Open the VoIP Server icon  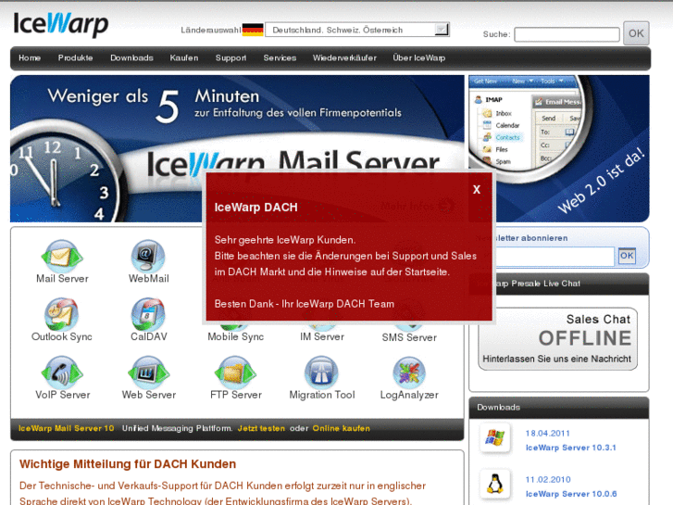coord(62,372)
